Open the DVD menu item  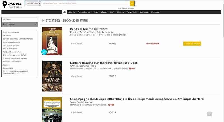[112, 12]
